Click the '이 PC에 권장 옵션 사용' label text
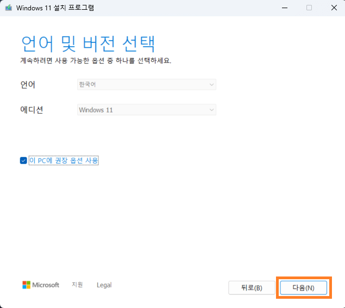345x308 pixels. pyautogui.click(x=64, y=160)
